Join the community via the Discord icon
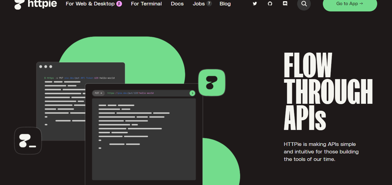Screen dimensions: 392x185 pyautogui.click(x=285, y=4)
